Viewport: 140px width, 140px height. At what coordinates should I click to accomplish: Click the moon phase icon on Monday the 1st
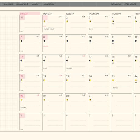(44, 21)
